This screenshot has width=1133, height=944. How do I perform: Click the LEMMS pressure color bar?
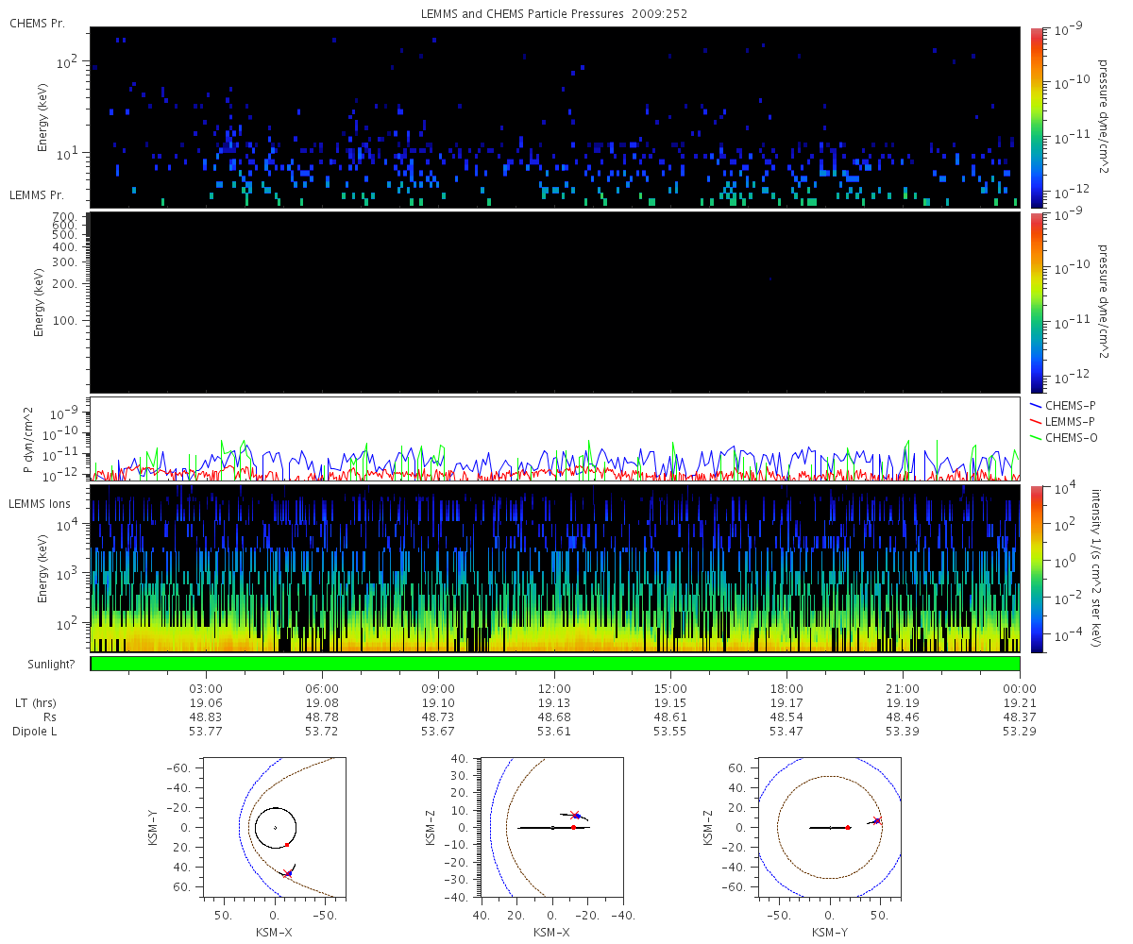click(1037, 302)
